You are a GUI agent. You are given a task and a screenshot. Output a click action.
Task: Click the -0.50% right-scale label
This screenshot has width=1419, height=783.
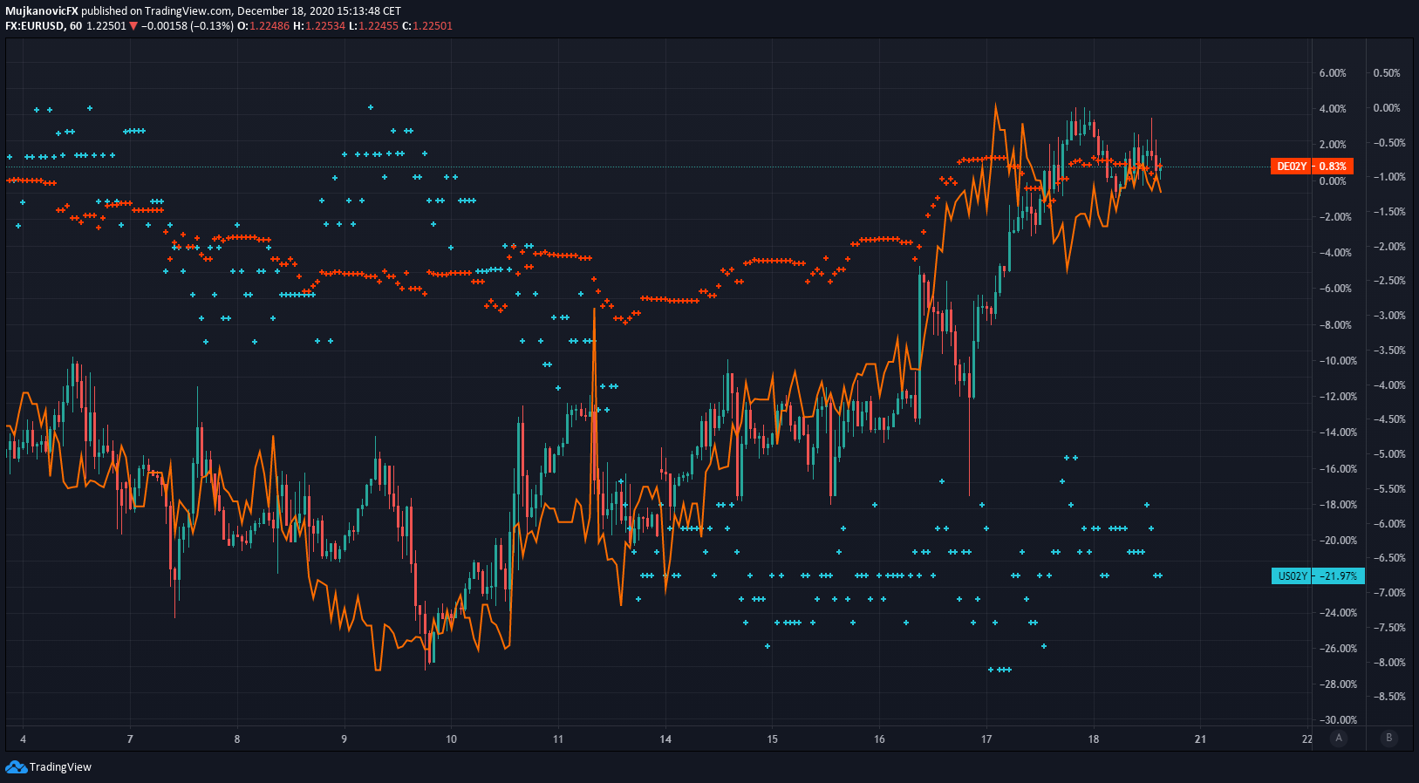pyautogui.click(x=1388, y=143)
